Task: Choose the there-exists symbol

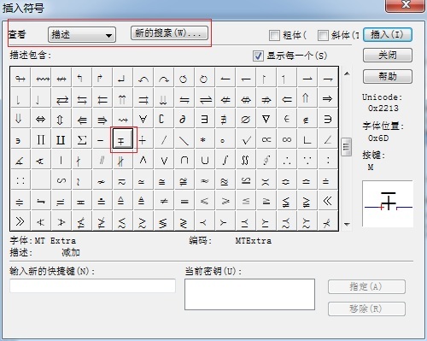Action: pos(204,119)
